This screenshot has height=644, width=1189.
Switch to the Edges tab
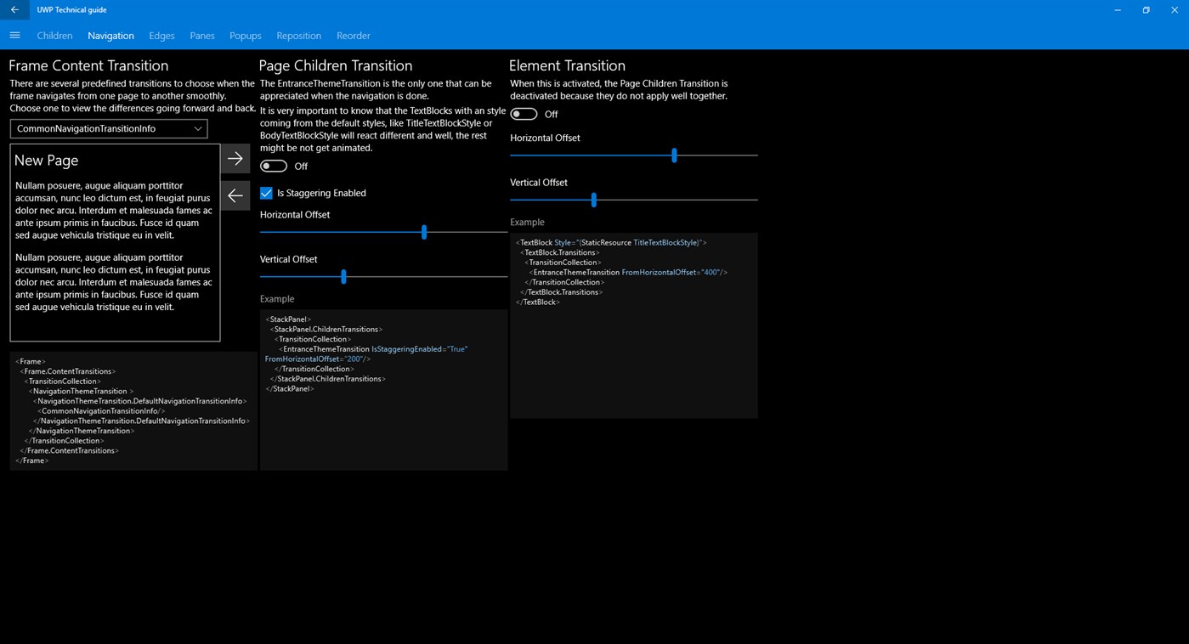tap(161, 36)
